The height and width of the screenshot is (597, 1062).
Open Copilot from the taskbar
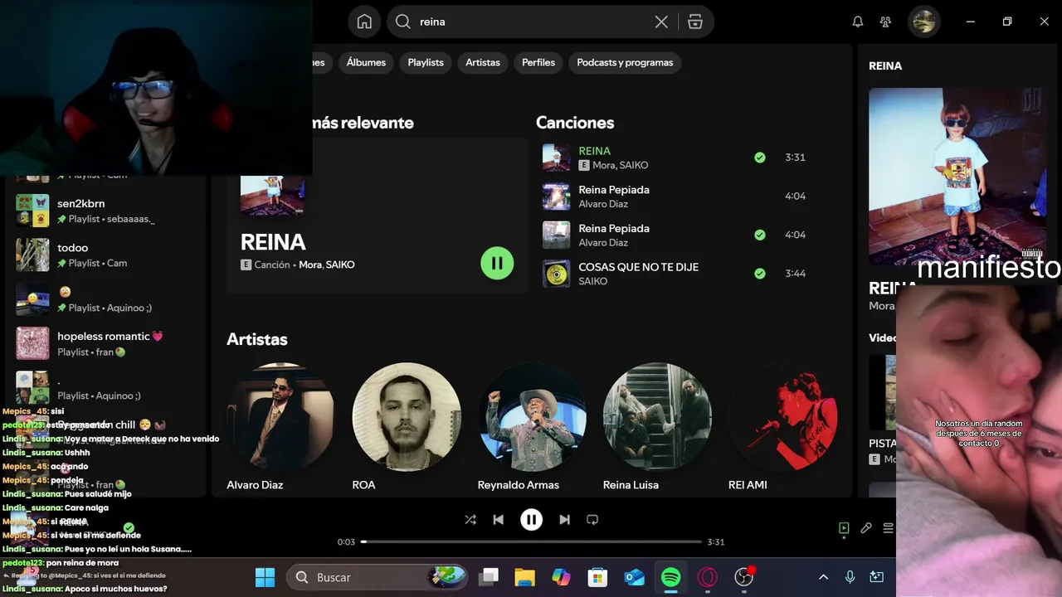[x=561, y=577]
